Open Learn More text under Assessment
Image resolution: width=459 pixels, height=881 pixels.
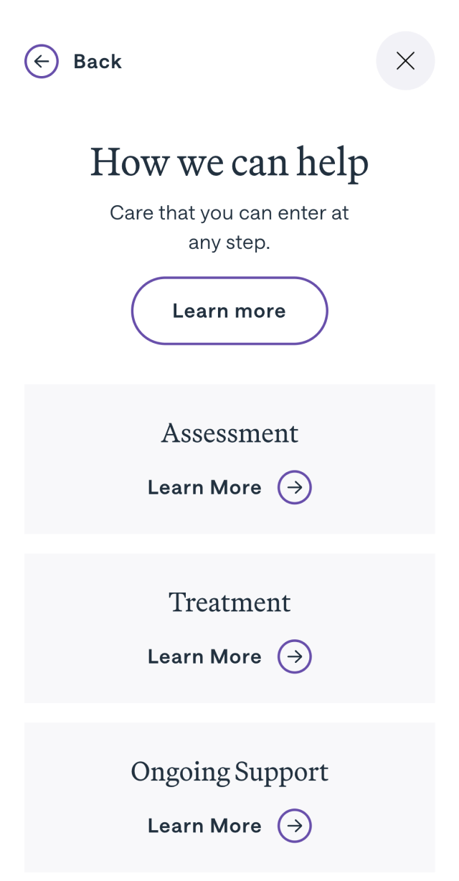point(204,488)
